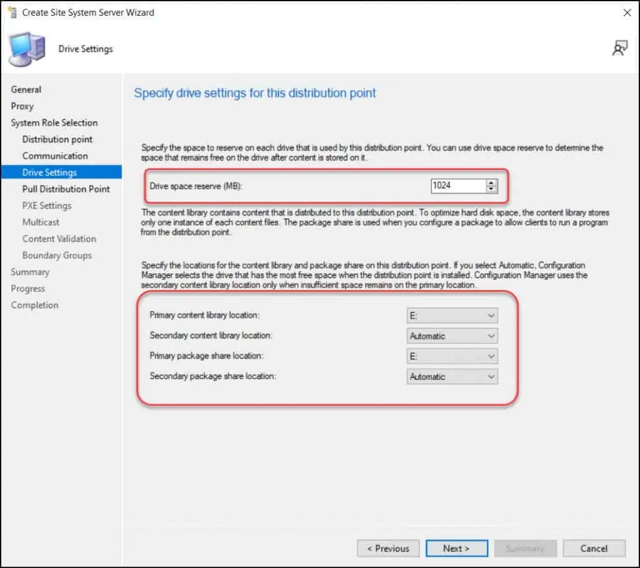Go to the General wizard page
The image size is (640, 568).
(26, 89)
